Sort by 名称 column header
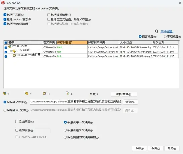This screenshot has height=154, width=183. pyautogui.click(x=25, y=42)
